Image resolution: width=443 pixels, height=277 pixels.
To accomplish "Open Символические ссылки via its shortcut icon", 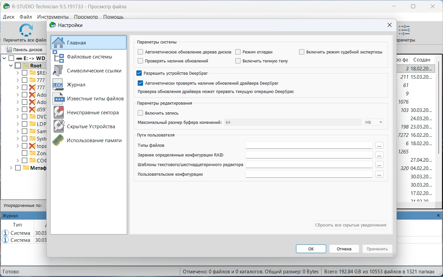I will (58, 70).
